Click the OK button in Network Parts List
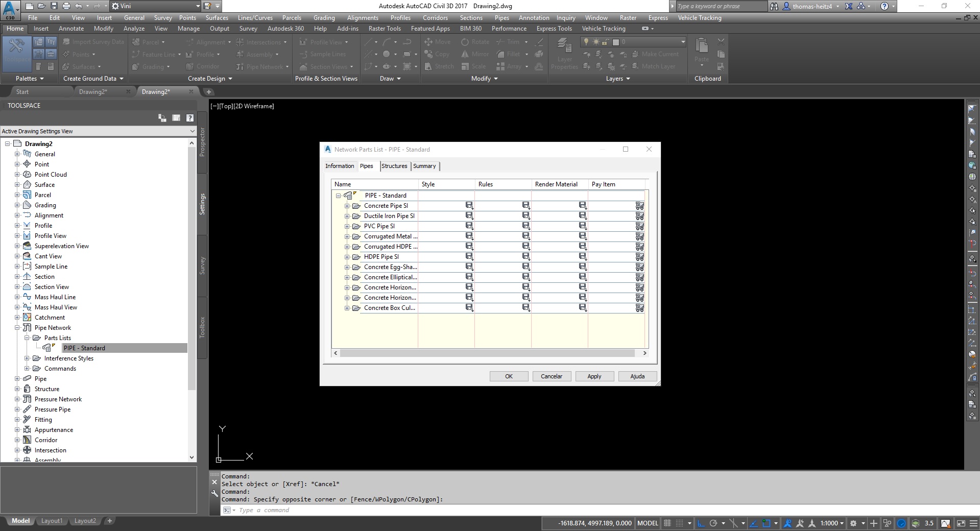This screenshot has width=980, height=531. (509, 376)
